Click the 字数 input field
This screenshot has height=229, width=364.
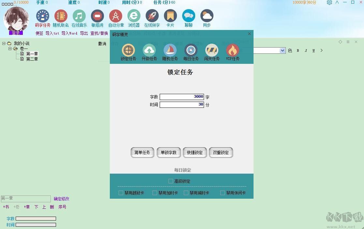coord(182,96)
